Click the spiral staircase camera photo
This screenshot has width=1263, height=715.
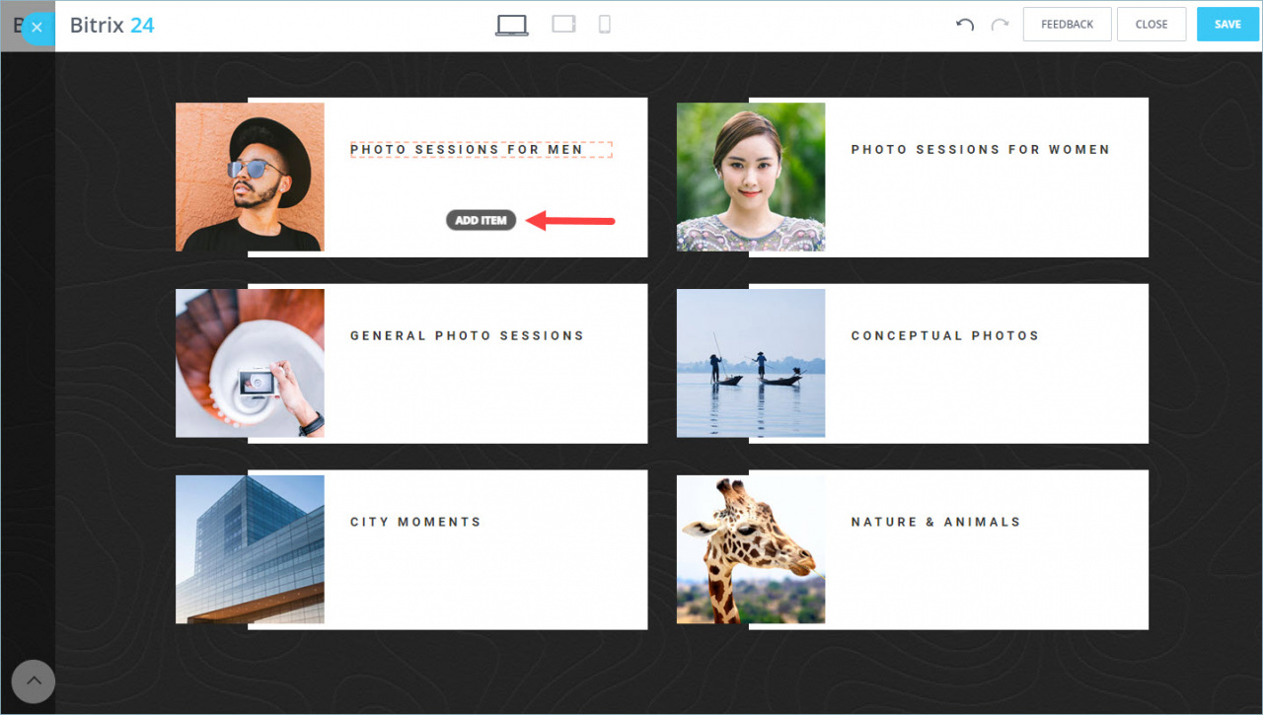click(x=250, y=363)
